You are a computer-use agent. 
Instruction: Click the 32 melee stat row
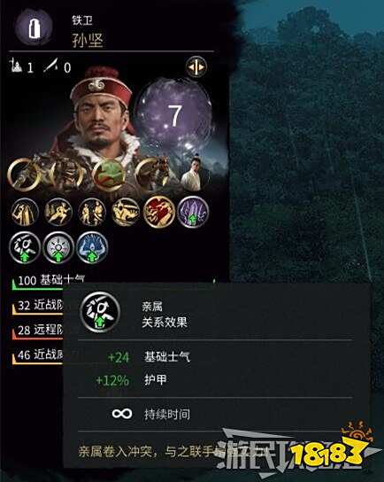click(x=38, y=307)
